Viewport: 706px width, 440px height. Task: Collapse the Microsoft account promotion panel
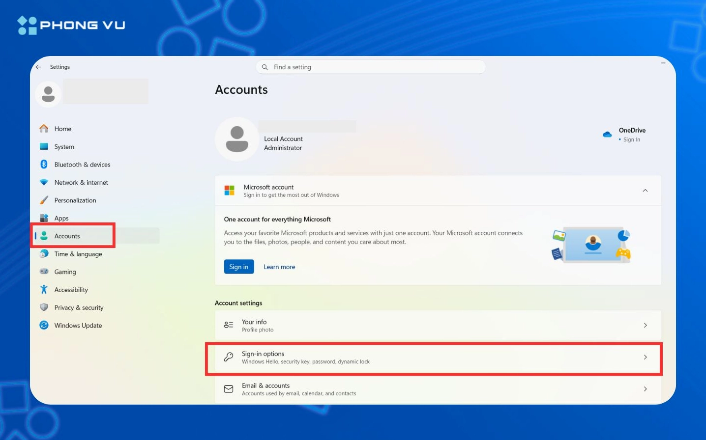click(x=645, y=190)
